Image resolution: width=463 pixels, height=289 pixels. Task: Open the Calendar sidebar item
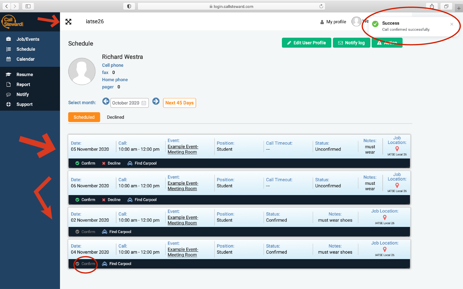click(x=25, y=59)
